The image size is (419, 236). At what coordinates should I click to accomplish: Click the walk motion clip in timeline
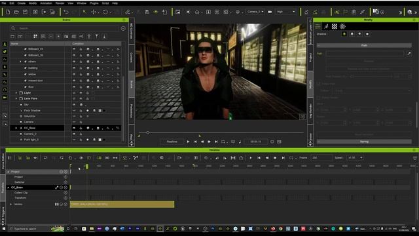click(122, 205)
